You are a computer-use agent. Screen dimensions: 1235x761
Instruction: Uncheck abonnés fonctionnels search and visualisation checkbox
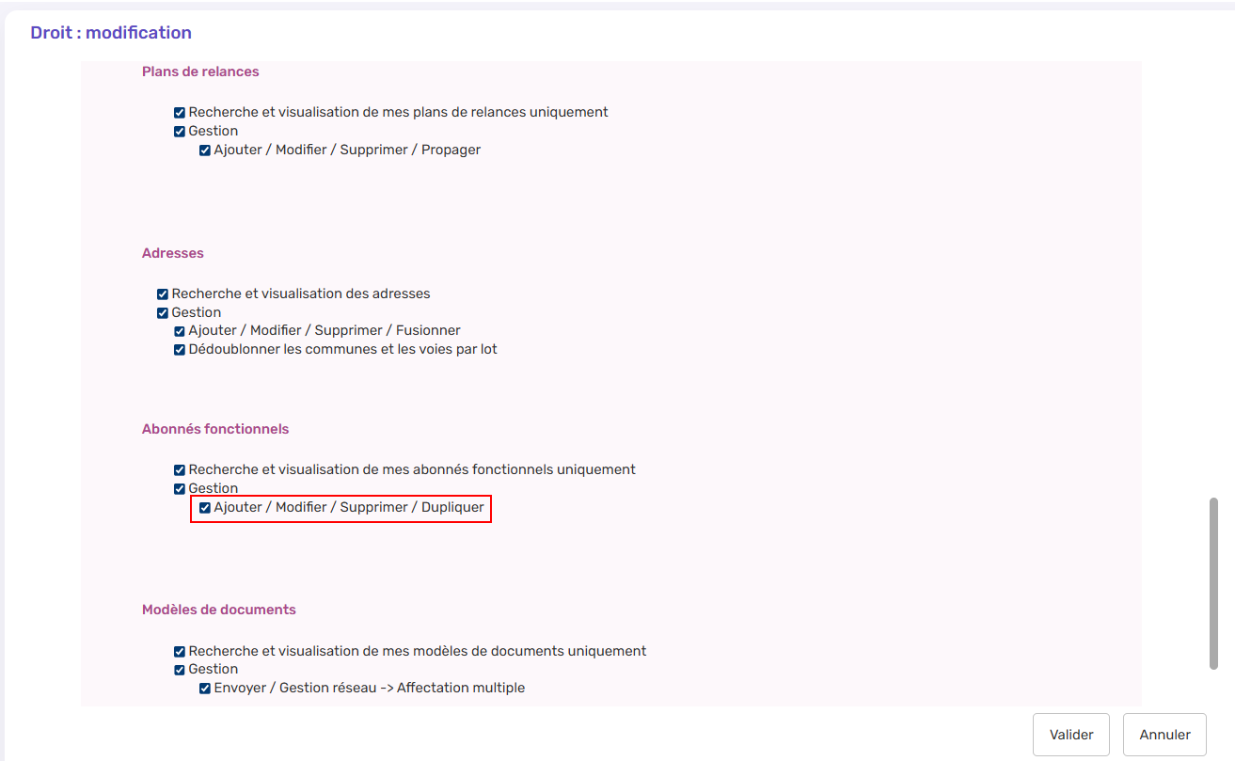[180, 470]
